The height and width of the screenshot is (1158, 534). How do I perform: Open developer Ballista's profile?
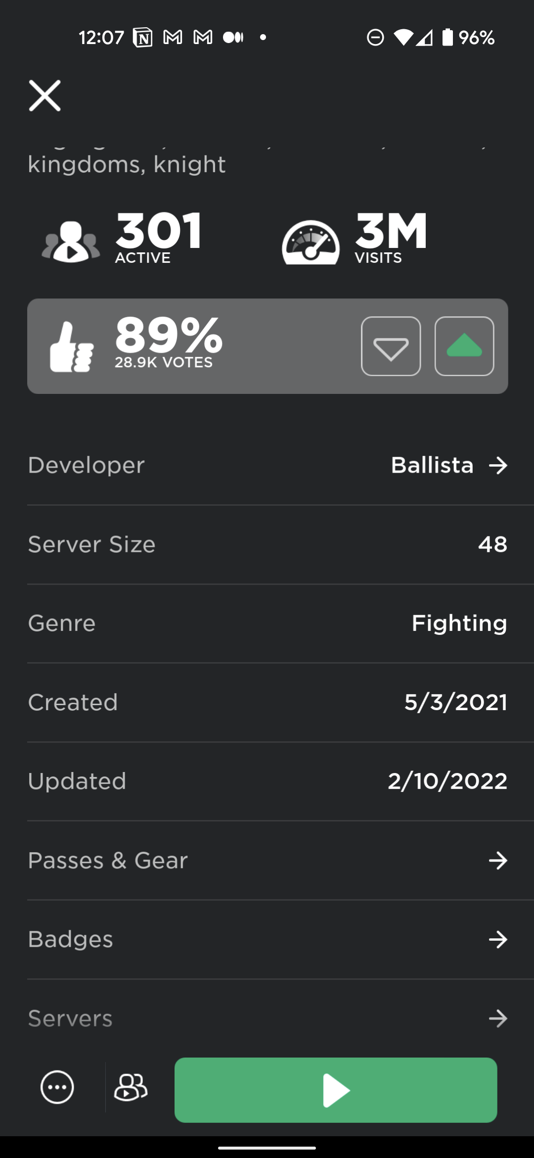coord(448,465)
